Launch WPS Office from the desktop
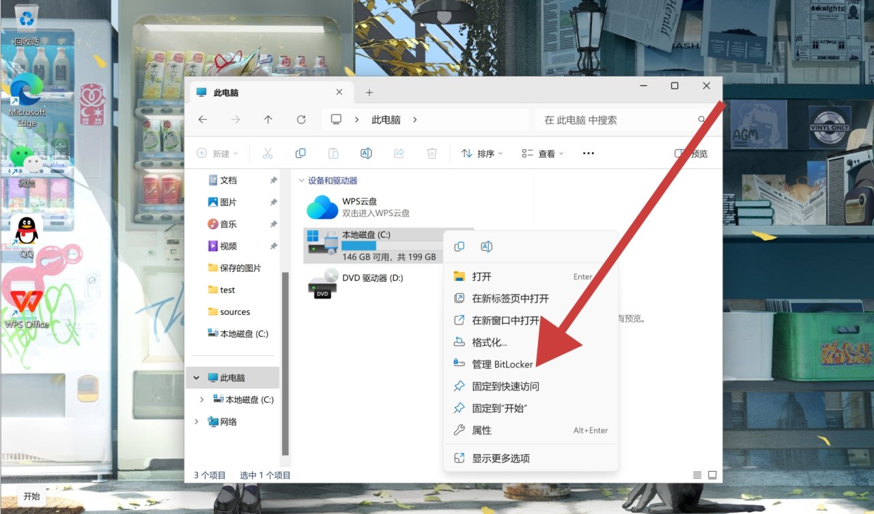This screenshot has width=874, height=514. tap(27, 308)
